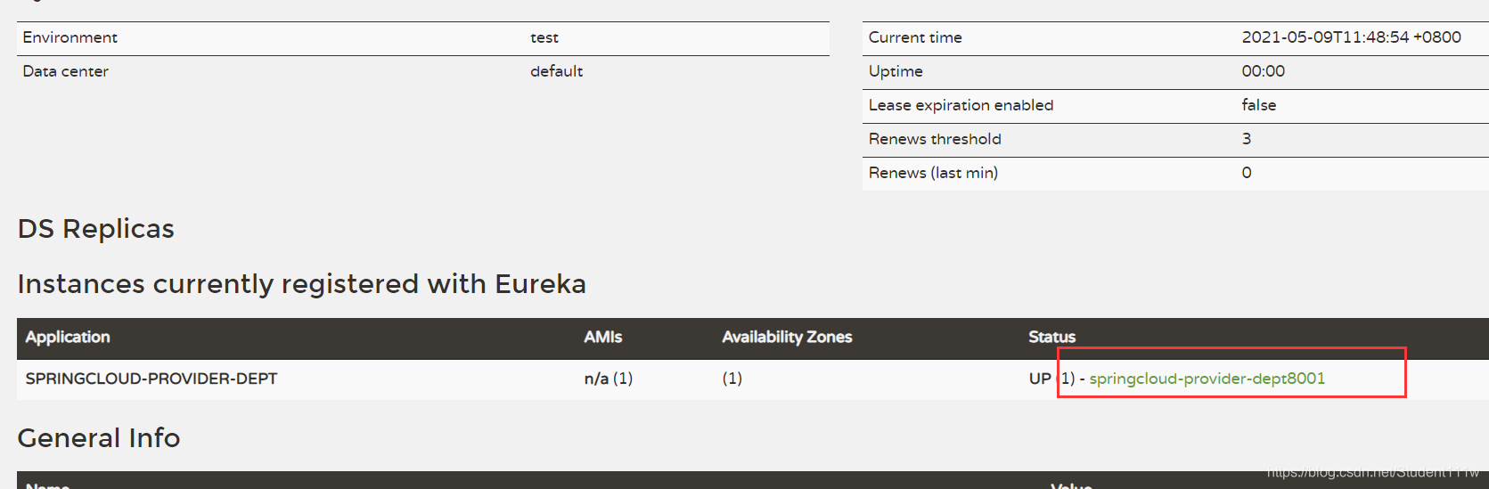
Task: Click the Availability Zones column header
Action: tap(787, 337)
